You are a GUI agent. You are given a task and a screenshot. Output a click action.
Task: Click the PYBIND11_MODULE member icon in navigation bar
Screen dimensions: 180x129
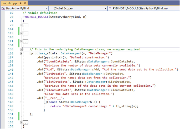110,9
